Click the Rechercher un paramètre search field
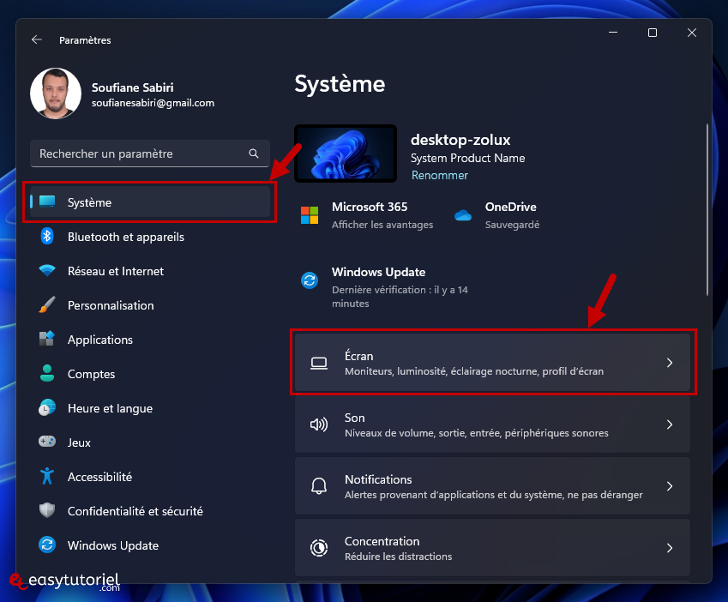Screen dimensions: 728x602 150,154
